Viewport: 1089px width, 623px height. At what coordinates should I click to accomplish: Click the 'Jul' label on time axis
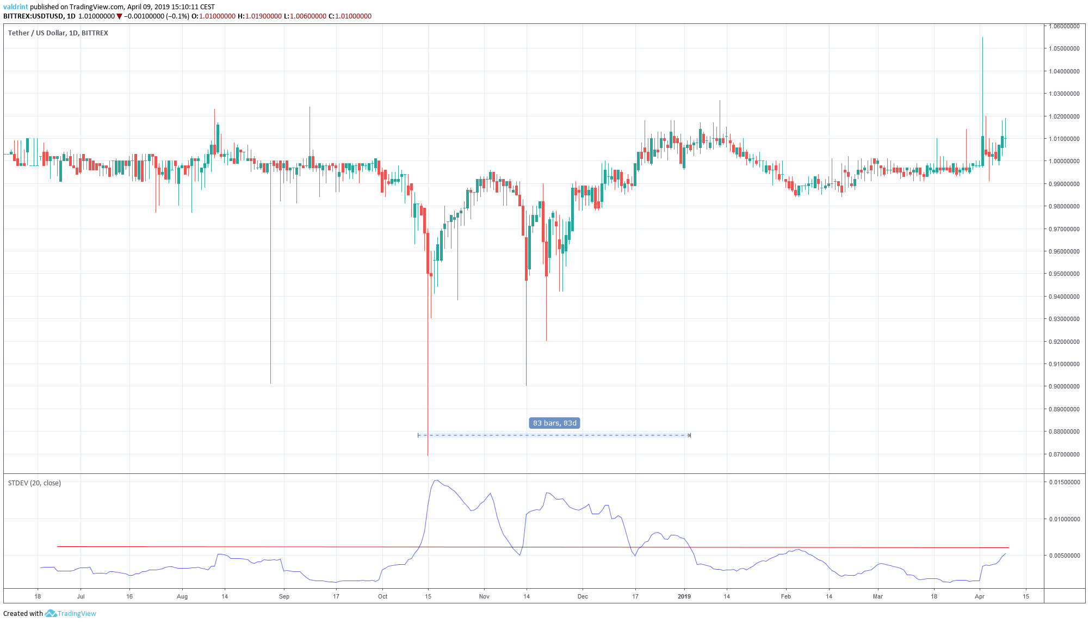click(x=81, y=596)
